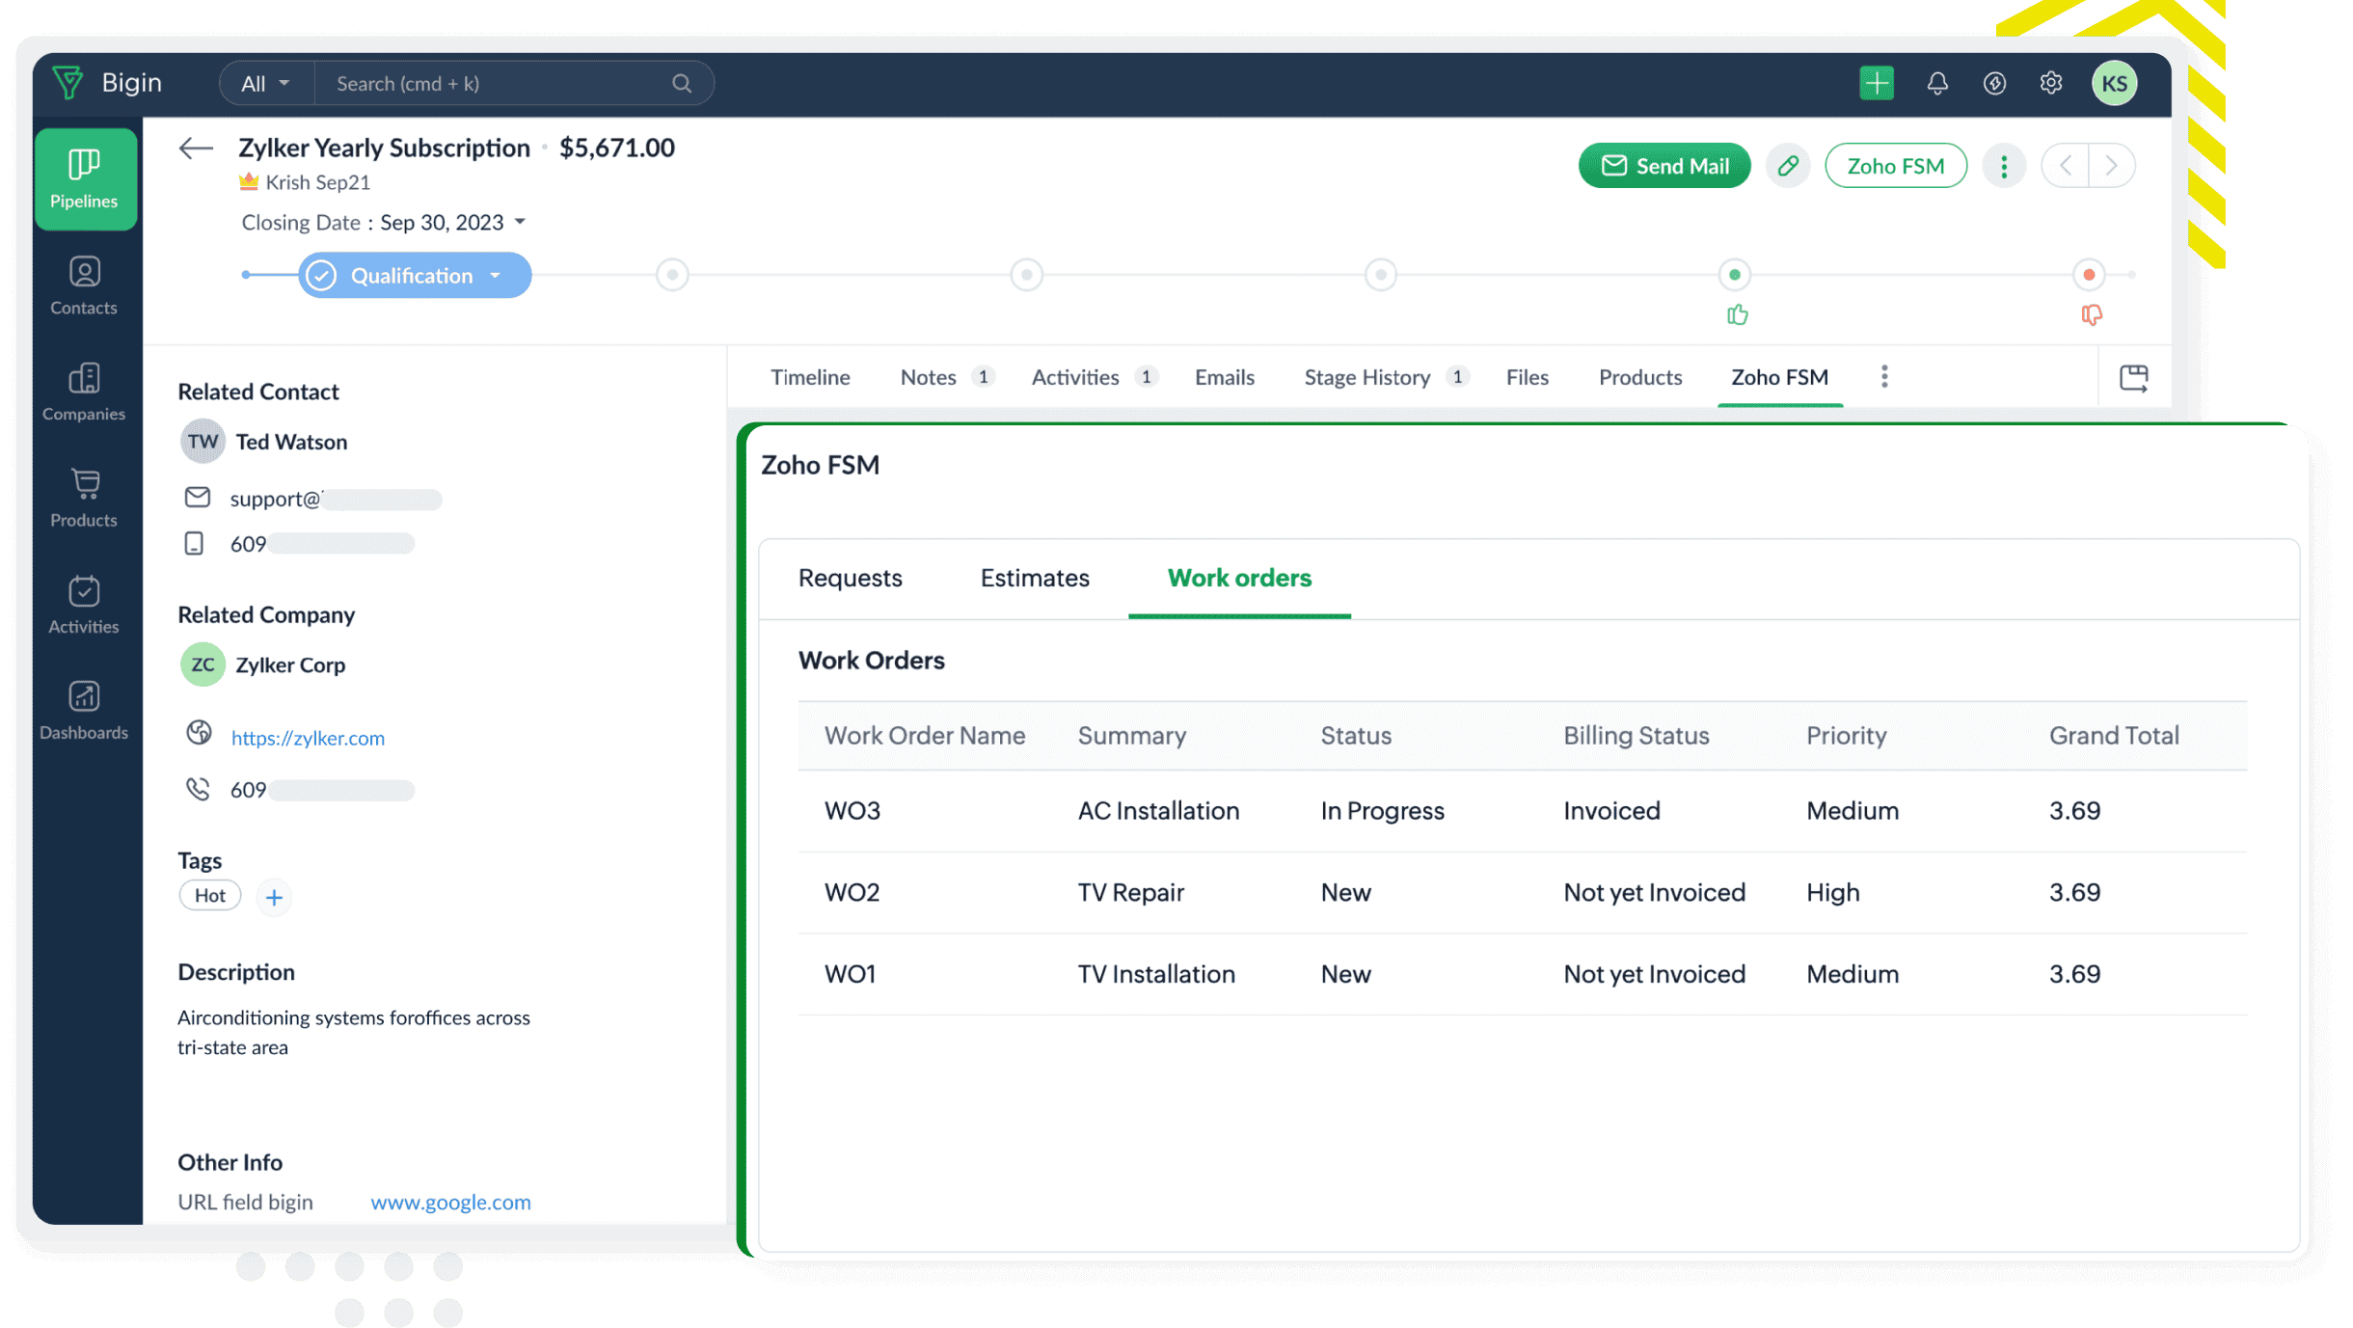This screenshot has width=2353, height=1328.
Task: Click the green plus create button
Action: 1876,83
